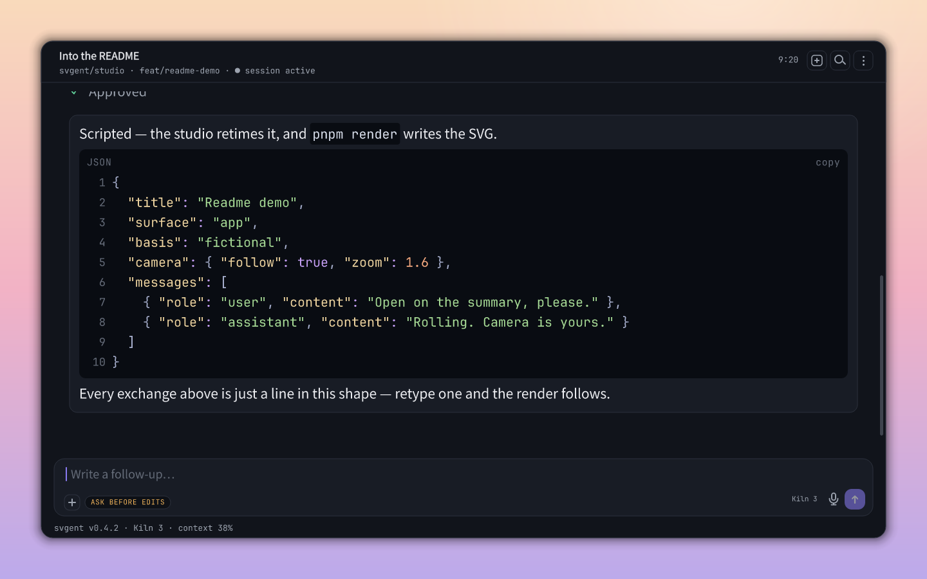This screenshot has height=579, width=927.
Task: Click the Approved heading text
Action: click(118, 92)
